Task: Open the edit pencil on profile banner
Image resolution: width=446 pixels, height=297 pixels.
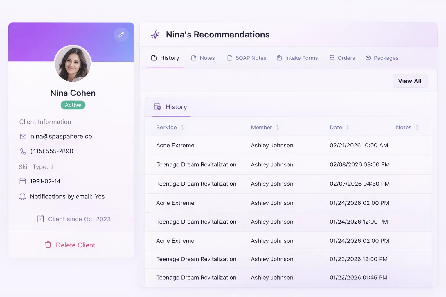Action: tap(121, 35)
